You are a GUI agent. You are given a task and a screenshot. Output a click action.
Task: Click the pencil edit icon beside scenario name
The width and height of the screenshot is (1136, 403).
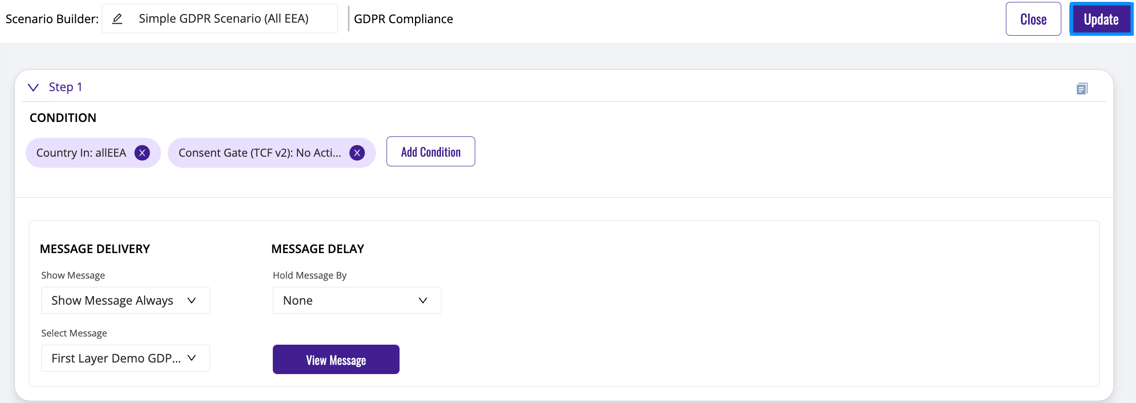pyautogui.click(x=117, y=19)
